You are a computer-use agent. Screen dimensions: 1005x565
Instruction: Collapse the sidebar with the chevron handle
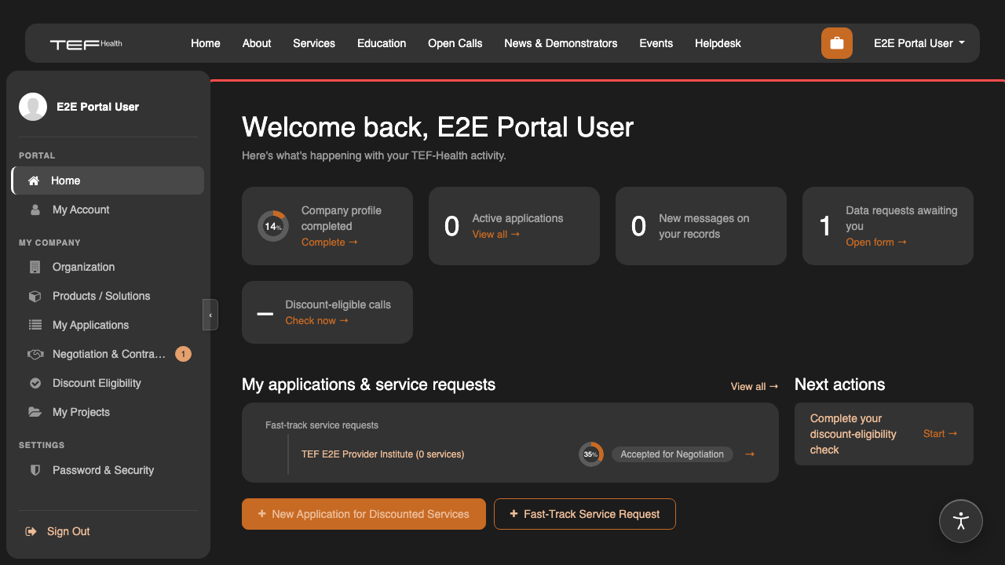(210, 315)
